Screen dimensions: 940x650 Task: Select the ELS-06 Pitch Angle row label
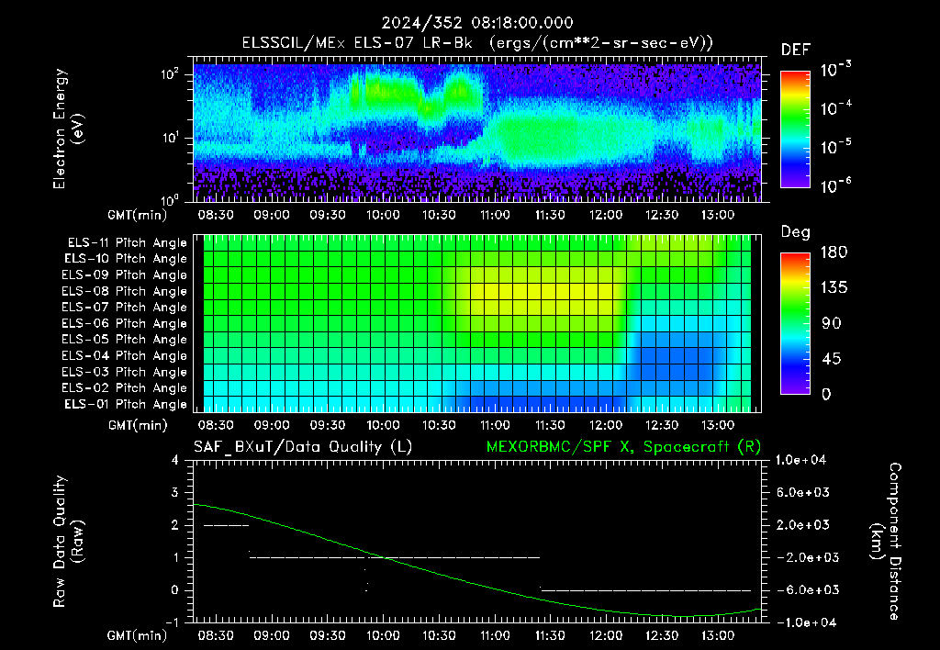(124, 324)
